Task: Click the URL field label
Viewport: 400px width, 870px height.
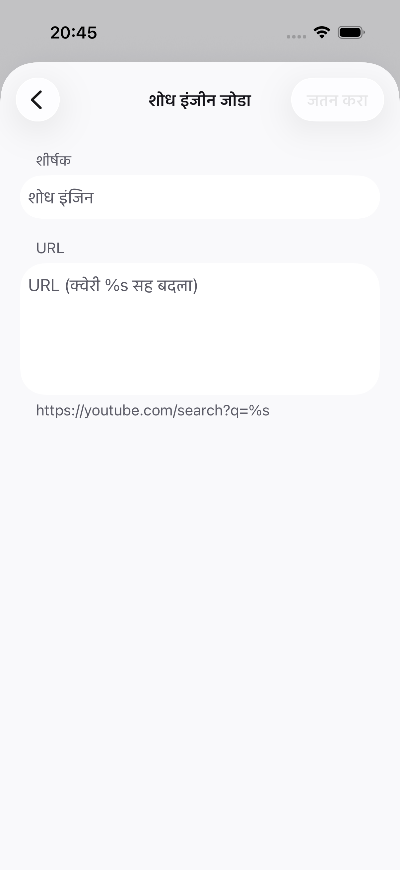Action: click(50, 248)
